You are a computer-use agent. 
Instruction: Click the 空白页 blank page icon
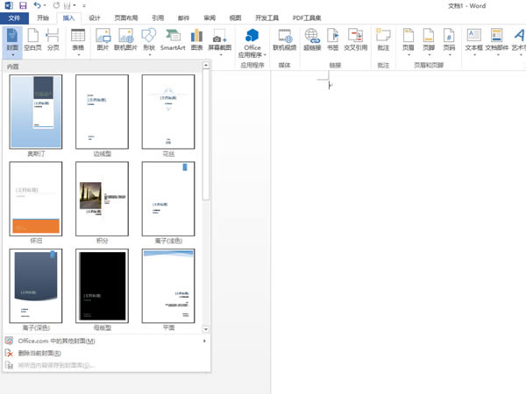[x=32, y=40]
